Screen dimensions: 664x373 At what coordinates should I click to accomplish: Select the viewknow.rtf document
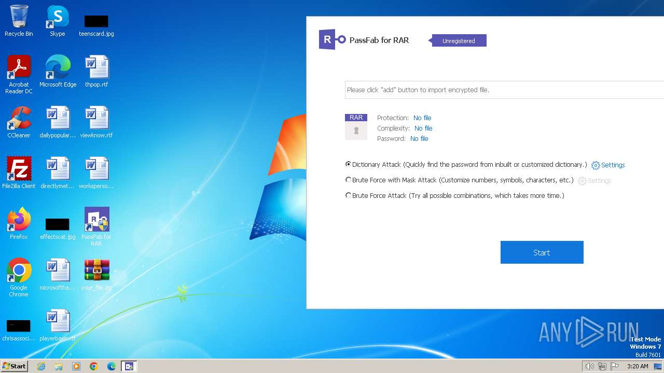[96, 122]
